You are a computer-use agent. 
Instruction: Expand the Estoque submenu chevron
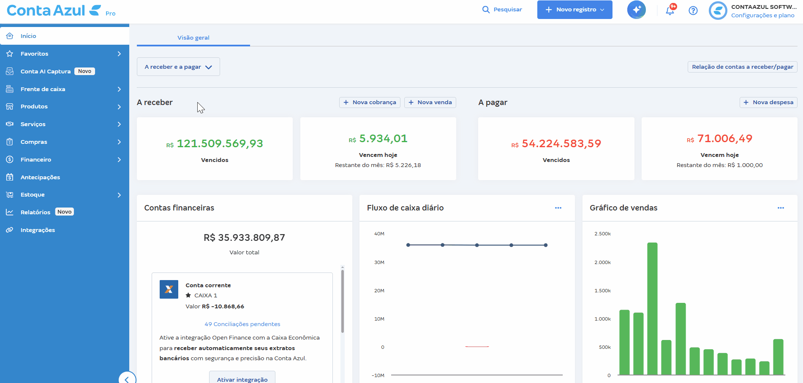120,194
